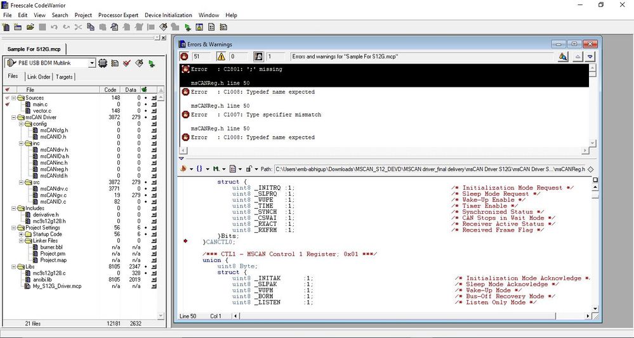Click the Debug icon in the main toolbar

pos(188,27)
